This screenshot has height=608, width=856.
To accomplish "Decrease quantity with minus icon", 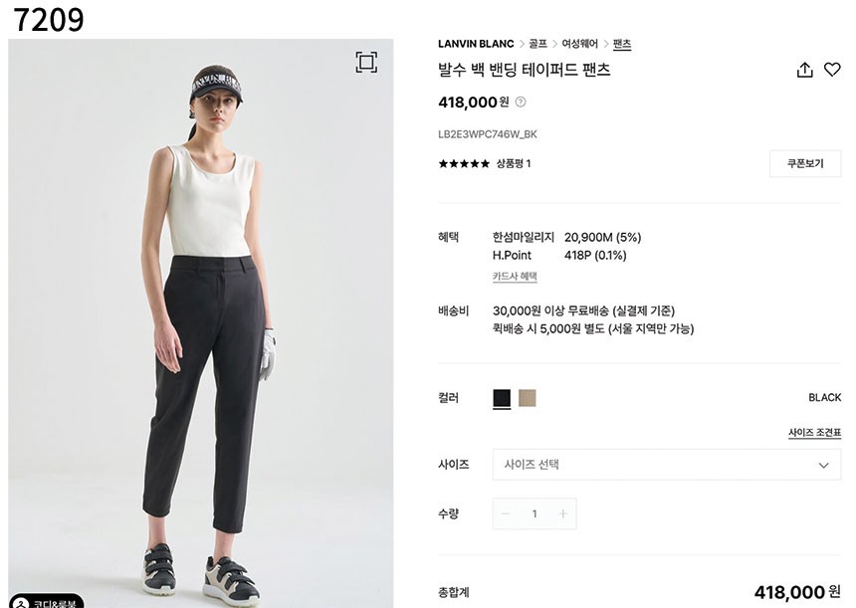I will pos(506,513).
